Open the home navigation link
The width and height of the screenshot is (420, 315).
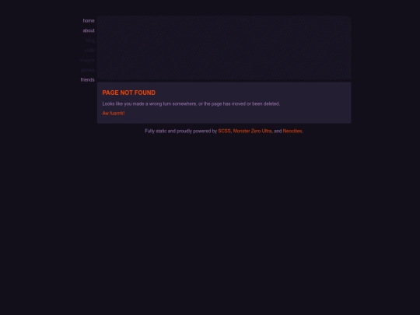point(89,21)
